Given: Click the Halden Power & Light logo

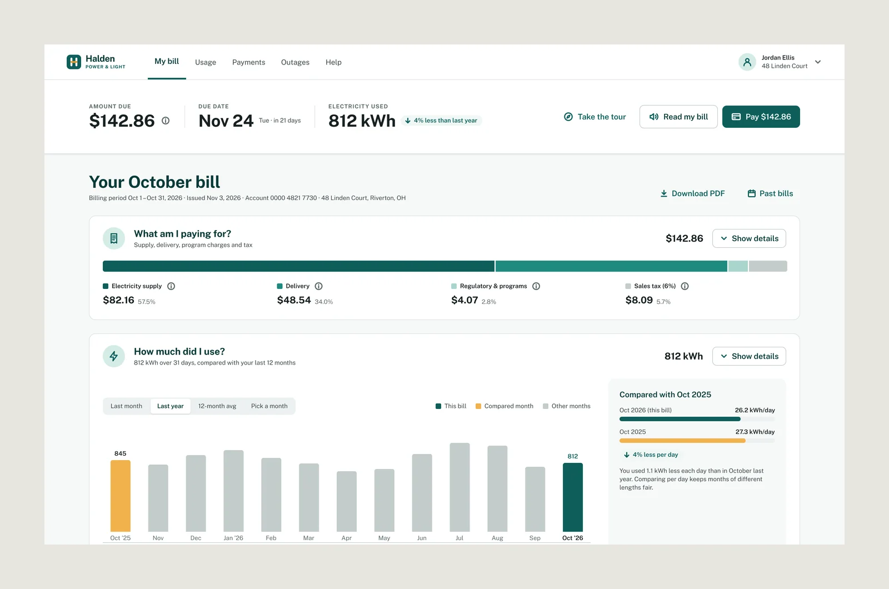Looking at the screenshot, I should [x=96, y=62].
